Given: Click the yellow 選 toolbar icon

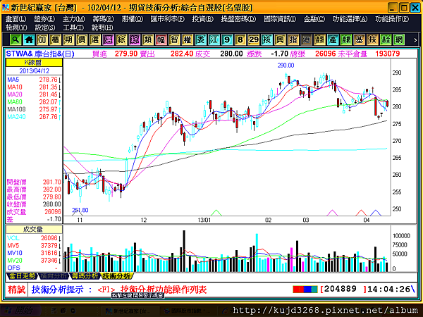Looking at the screenshot, I should click(x=95, y=40).
